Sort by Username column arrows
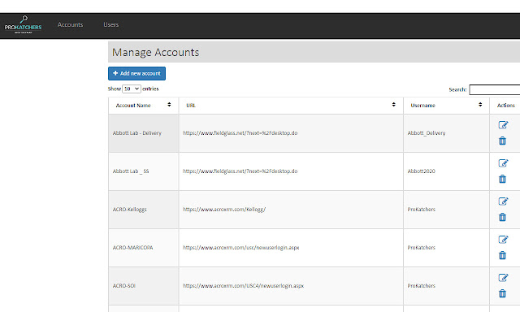 [x=480, y=105]
